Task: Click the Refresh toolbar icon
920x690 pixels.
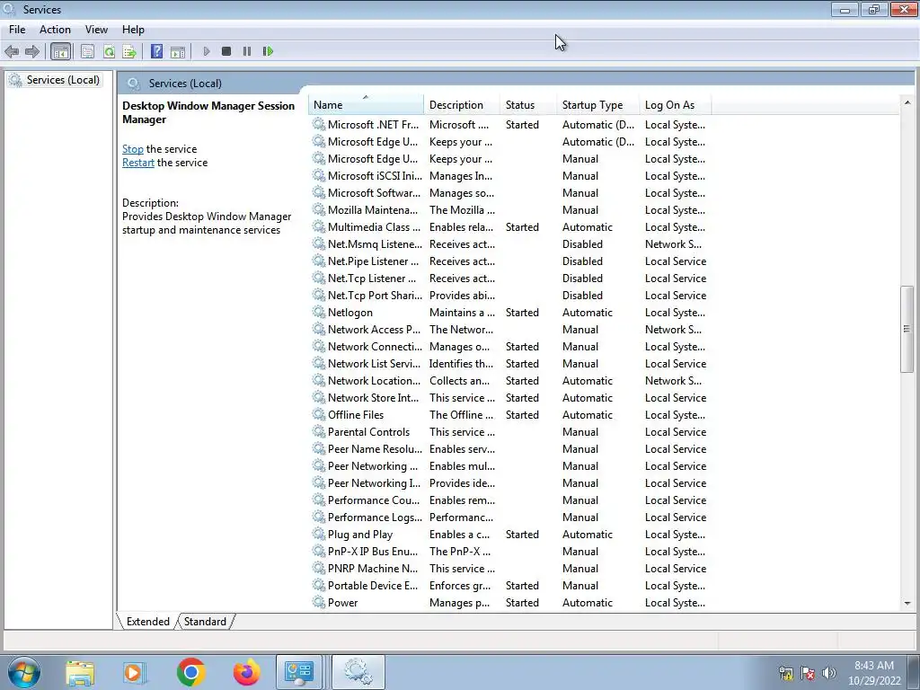Action: click(x=109, y=51)
